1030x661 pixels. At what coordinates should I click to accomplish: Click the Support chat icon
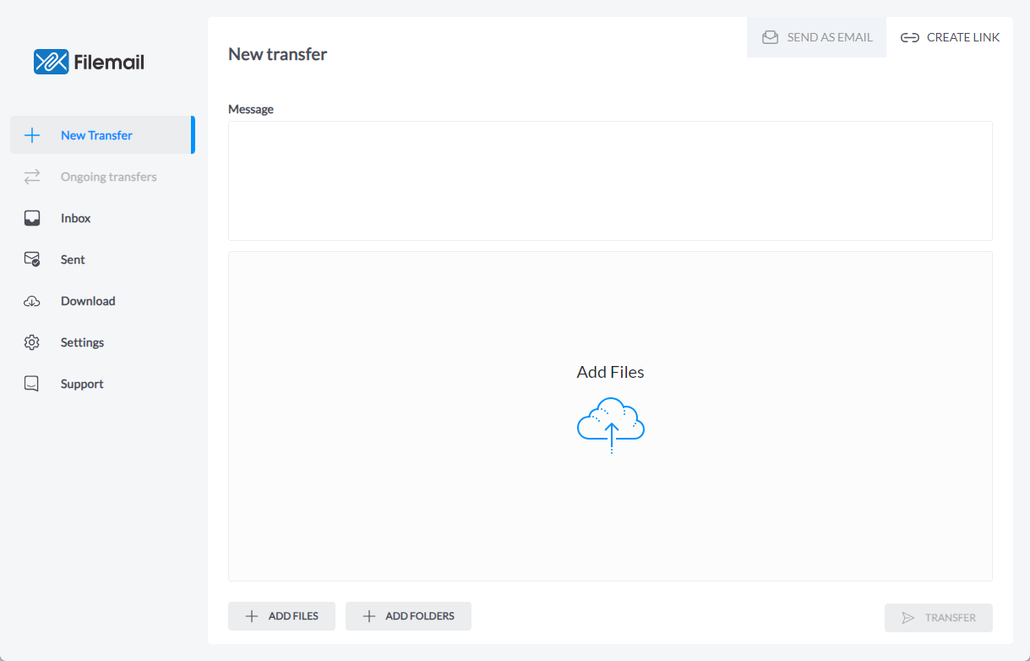pyautogui.click(x=32, y=384)
